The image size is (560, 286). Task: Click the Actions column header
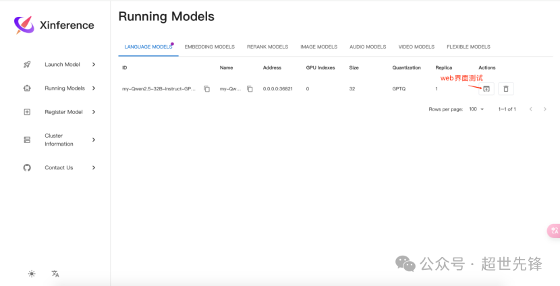[487, 68]
